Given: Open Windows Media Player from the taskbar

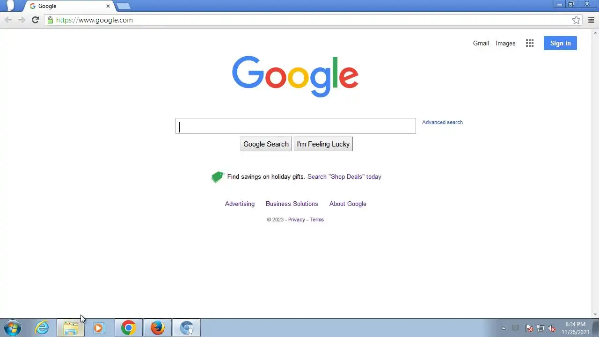Looking at the screenshot, I should 99,328.
